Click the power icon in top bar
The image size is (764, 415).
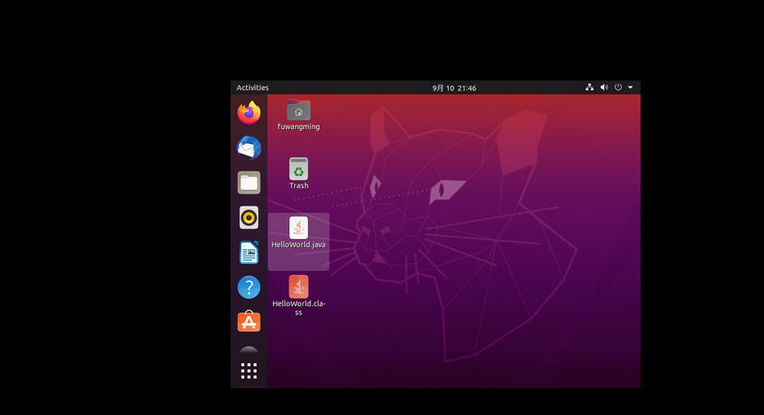tap(617, 88)
